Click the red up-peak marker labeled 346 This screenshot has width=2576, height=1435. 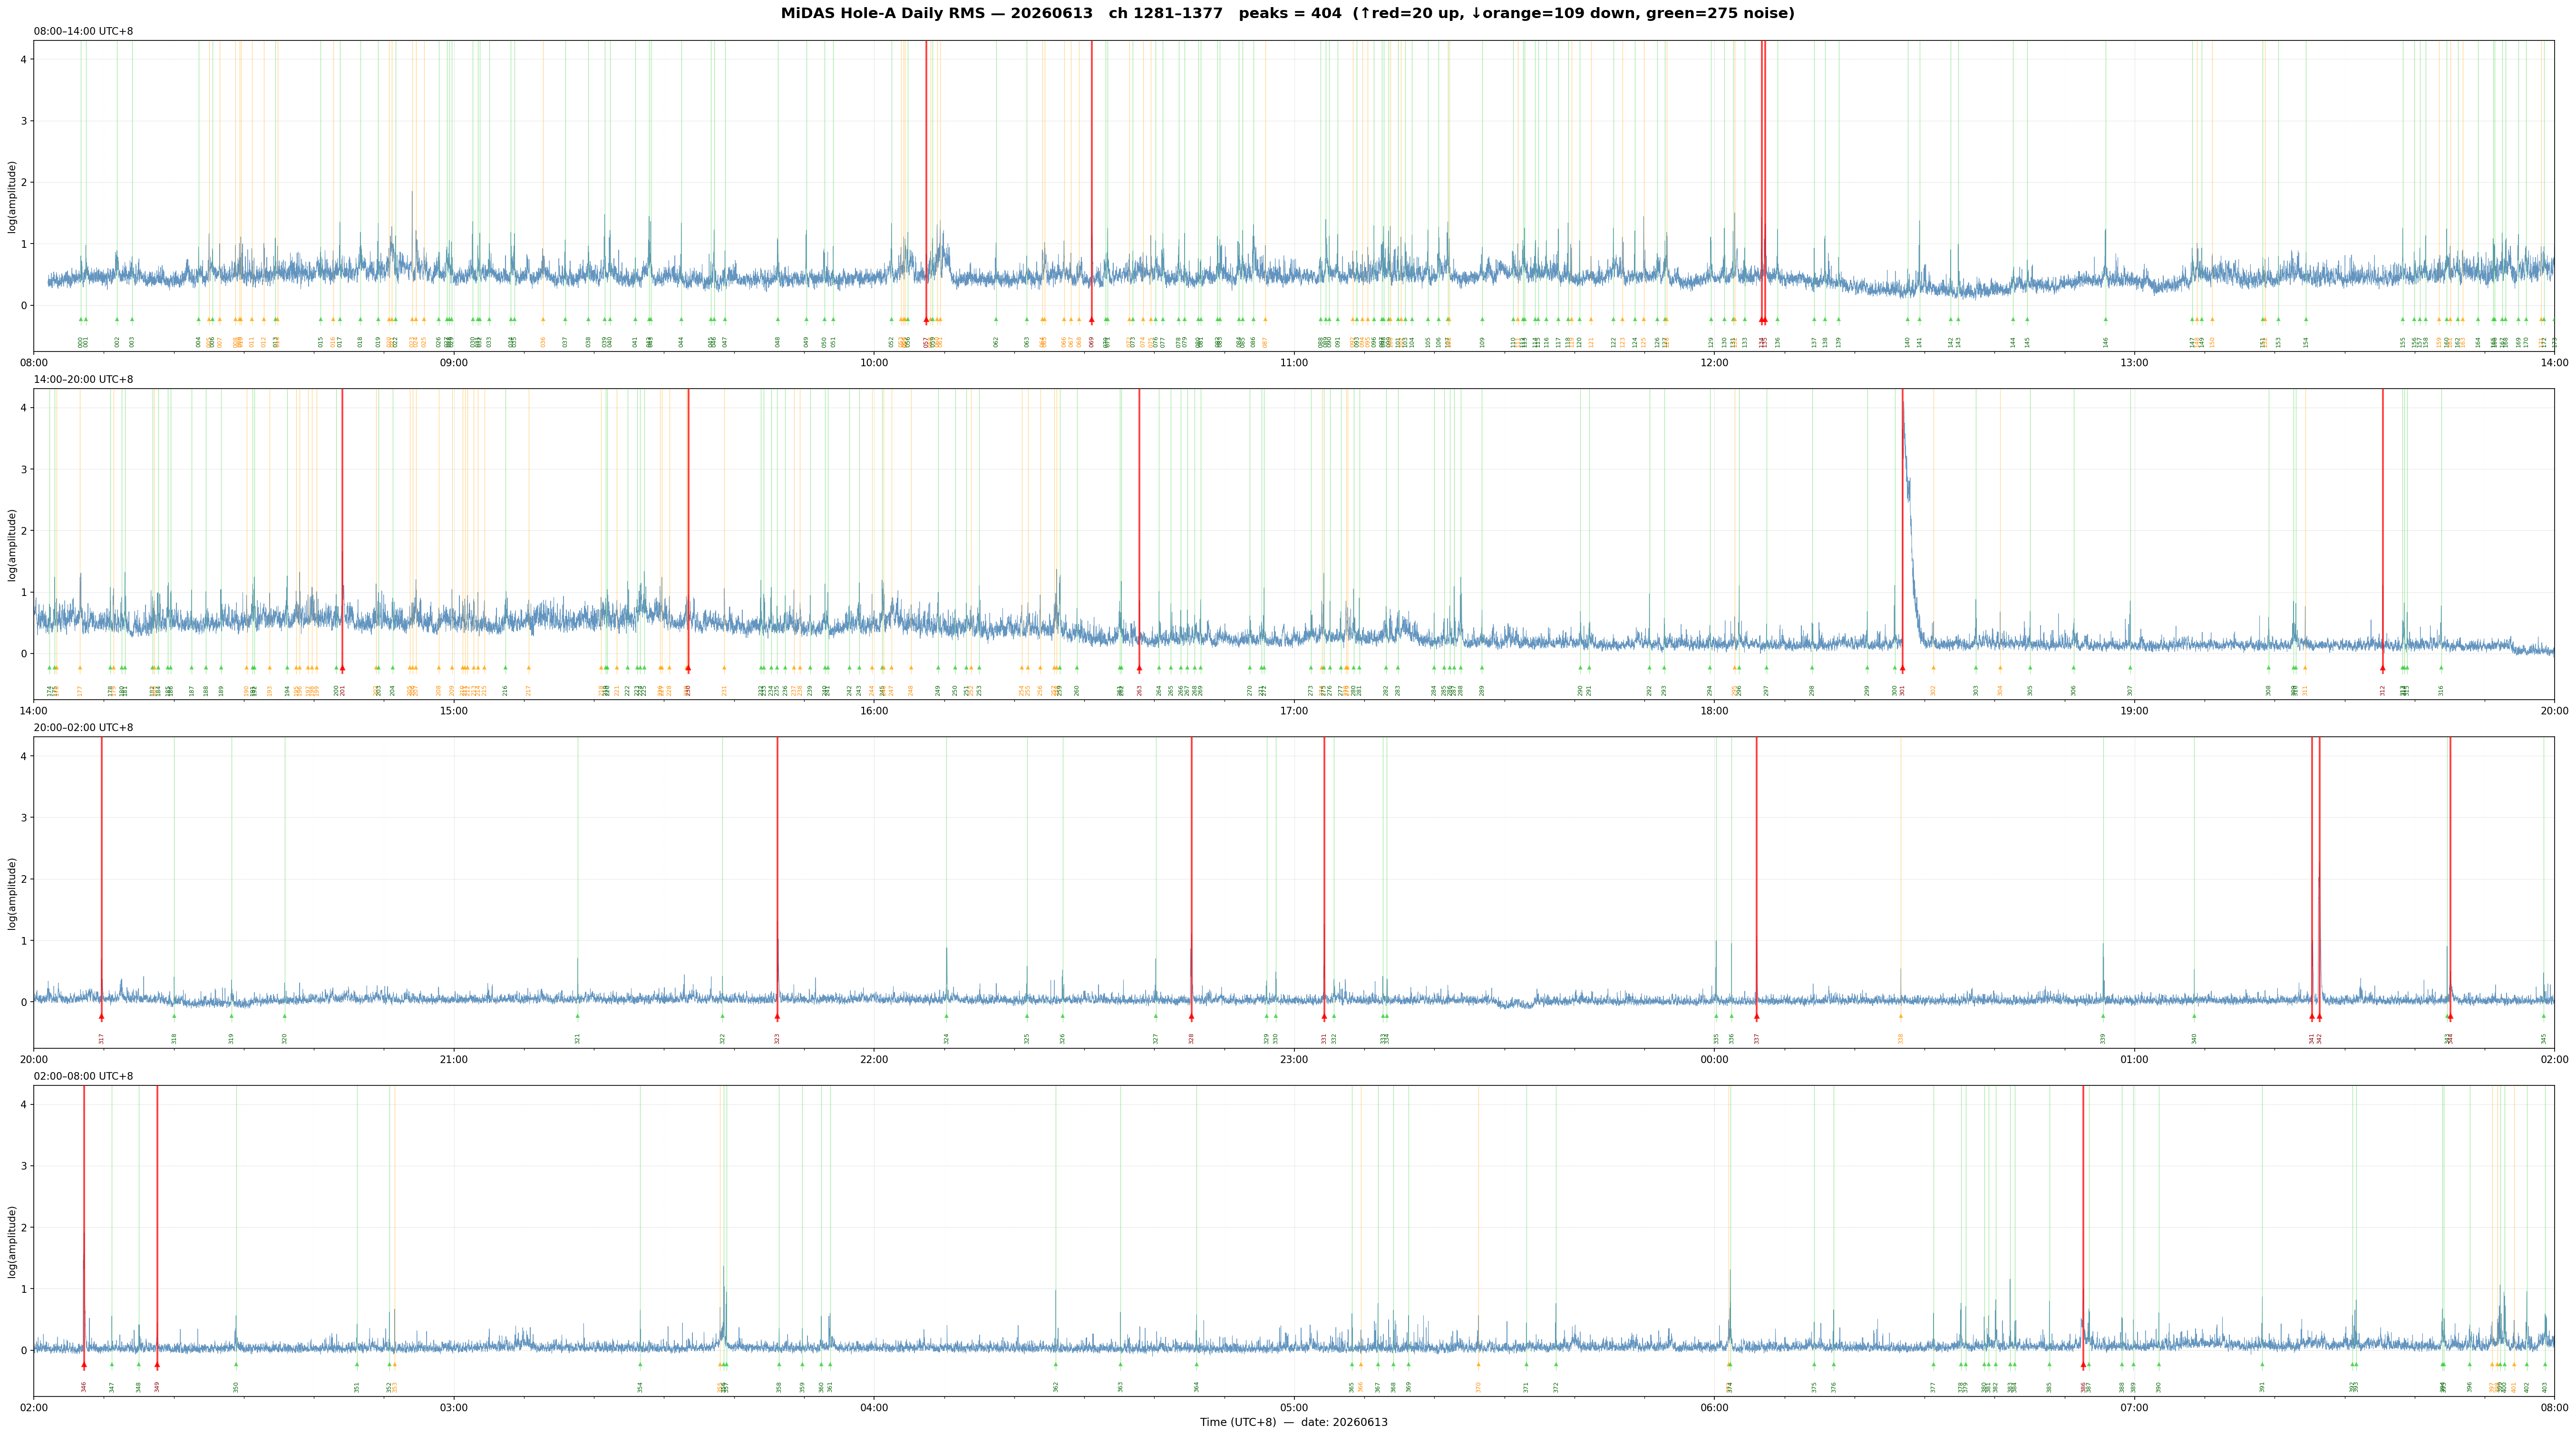pos(84,1365)
